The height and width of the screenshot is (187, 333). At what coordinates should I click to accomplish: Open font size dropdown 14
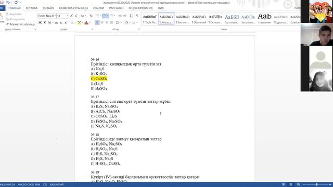[67, 16]
